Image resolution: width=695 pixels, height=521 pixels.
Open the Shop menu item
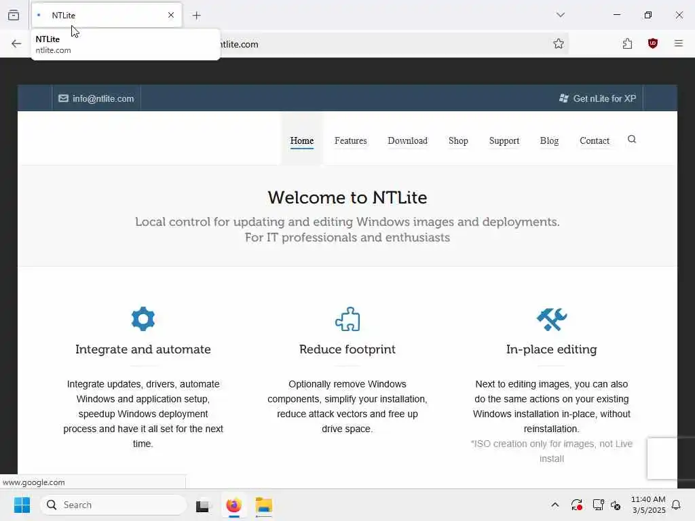pyautogui.click(x=458, y=140)
